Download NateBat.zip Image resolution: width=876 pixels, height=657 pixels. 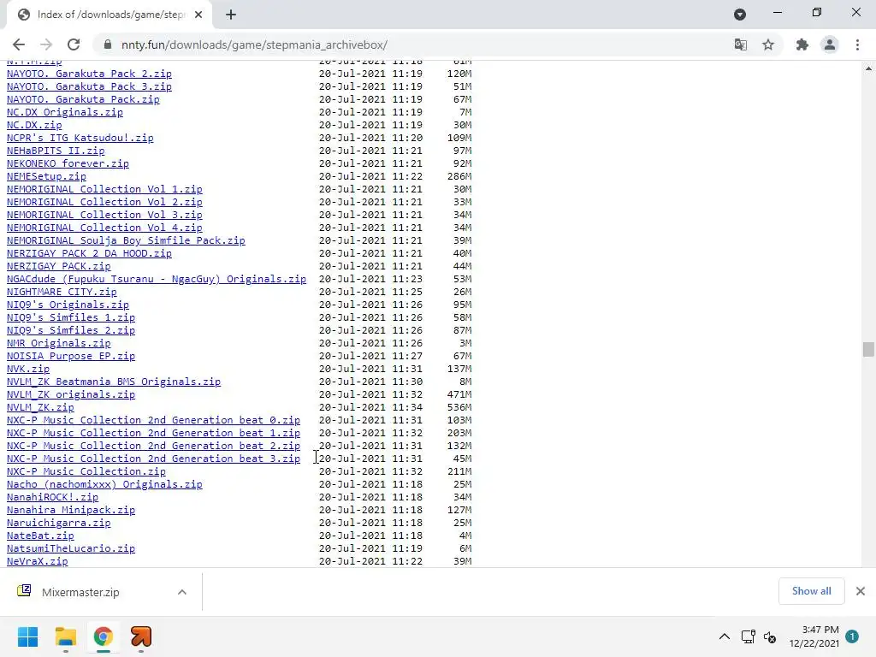40,536
